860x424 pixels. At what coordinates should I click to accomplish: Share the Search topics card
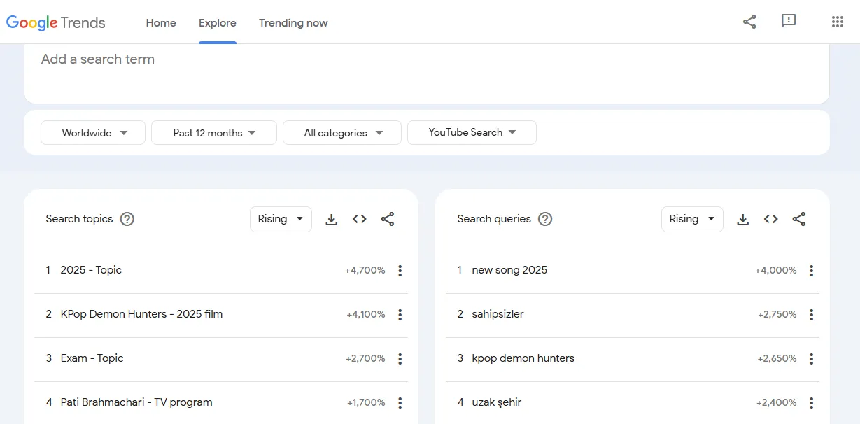[388, 219]
